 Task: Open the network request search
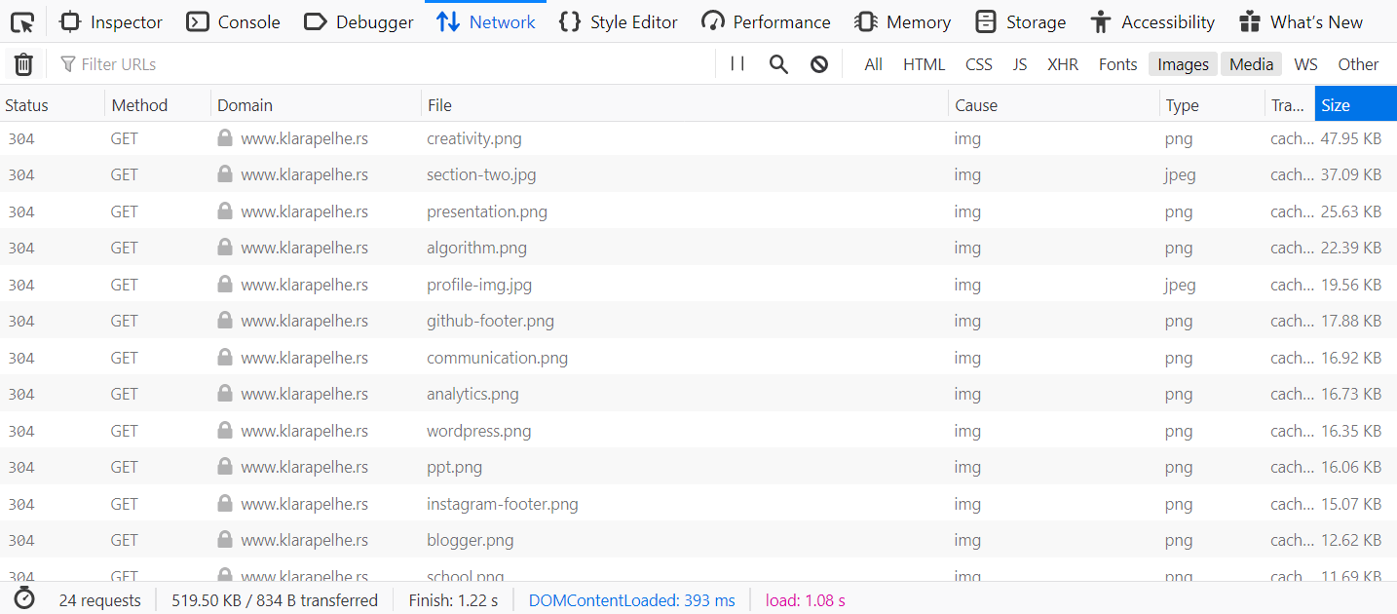tap(778, 63)
